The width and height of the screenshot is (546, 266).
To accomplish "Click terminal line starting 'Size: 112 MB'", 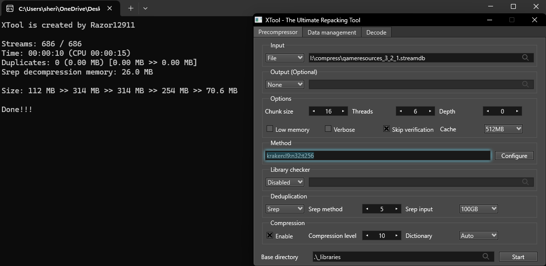I will pos(120,91).
